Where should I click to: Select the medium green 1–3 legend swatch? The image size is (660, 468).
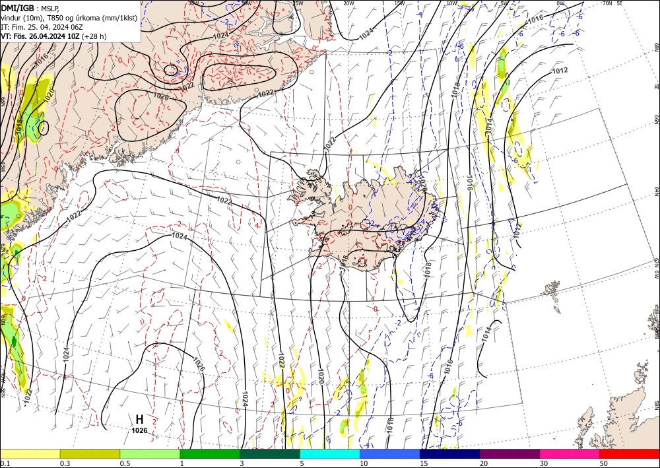pos(210,453)
